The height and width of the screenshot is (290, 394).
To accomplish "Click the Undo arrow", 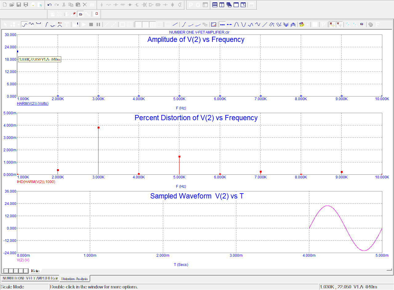I will point(49,5).
